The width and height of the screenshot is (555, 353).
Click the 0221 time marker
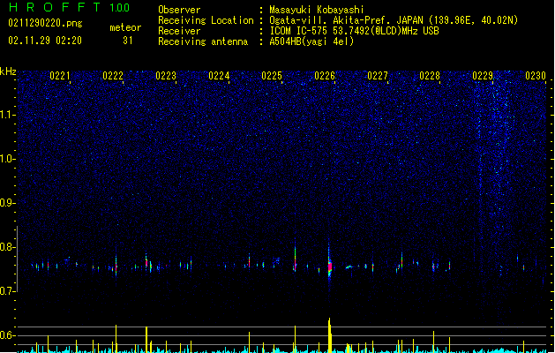60,76
